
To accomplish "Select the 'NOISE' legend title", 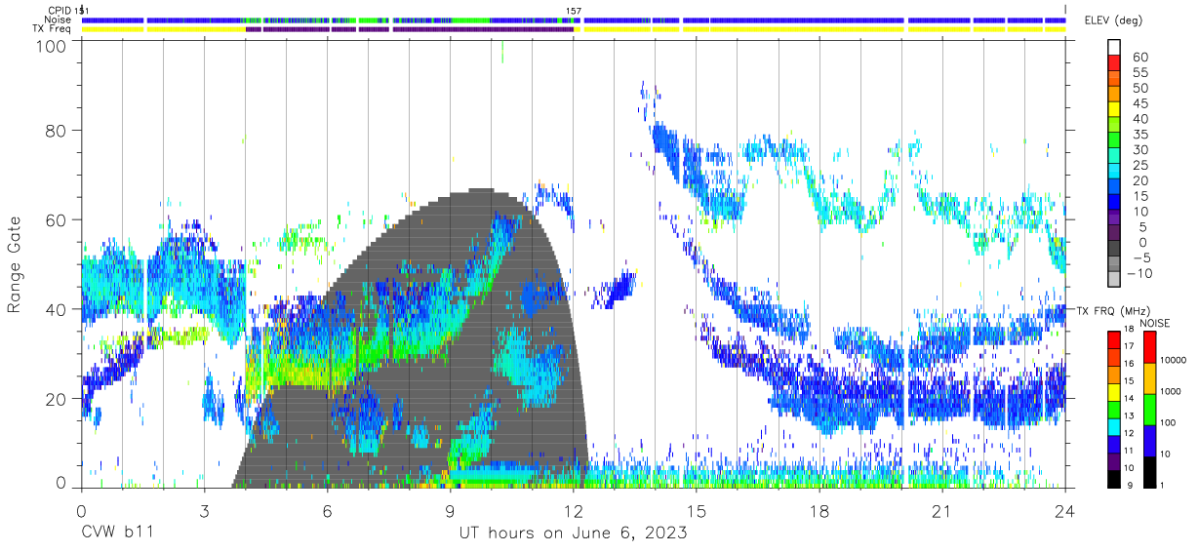I will coord(1157,323).
